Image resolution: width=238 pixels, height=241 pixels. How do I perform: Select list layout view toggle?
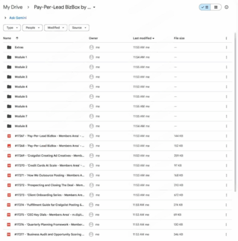(205, 7)
